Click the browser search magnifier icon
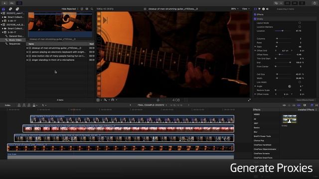The image size is (319, 179). (x=92, y=9)
